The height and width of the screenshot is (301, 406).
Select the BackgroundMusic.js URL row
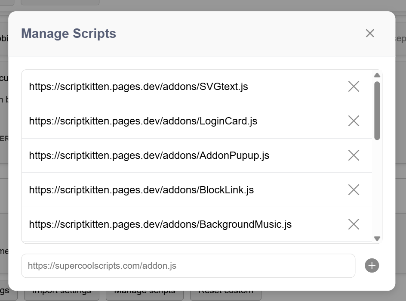[160, 224]
